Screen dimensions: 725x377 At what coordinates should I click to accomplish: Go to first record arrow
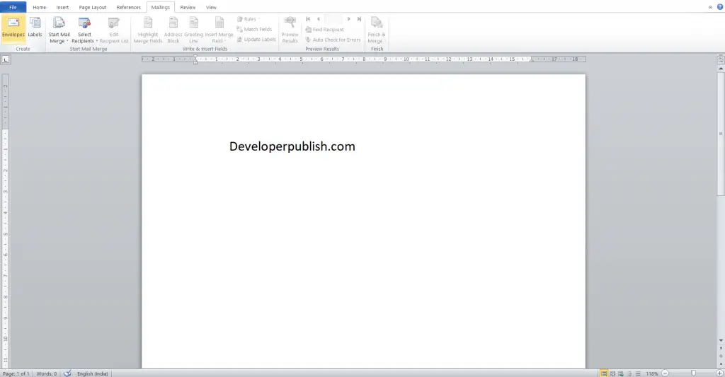coord(308,19)
